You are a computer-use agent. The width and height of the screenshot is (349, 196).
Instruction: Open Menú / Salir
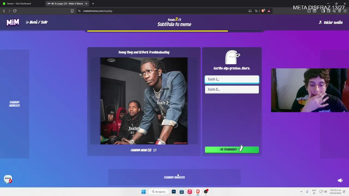[37, 22]
